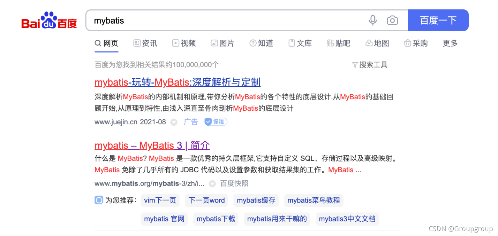Screen dimensions: 498x236
Task: Select the mybatis下载 suggestion
Action: pos(216,219)
